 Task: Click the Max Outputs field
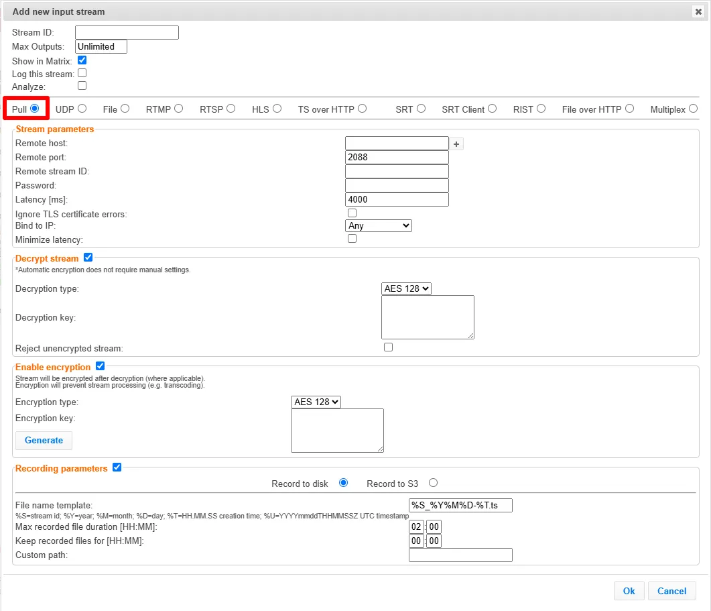coord(101,47)
